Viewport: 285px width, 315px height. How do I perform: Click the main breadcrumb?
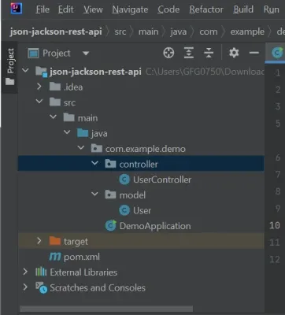[149, 31]
